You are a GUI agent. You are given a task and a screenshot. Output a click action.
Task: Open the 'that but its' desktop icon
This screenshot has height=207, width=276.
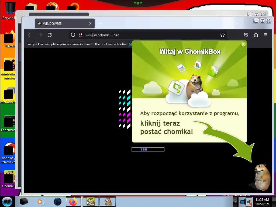click(x=8, y=95)
